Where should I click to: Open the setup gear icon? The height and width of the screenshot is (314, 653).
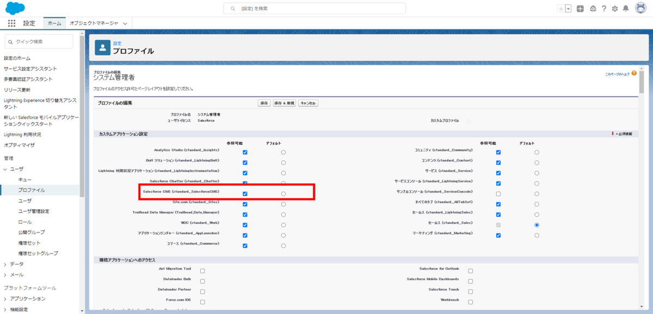tap(615, 9)
